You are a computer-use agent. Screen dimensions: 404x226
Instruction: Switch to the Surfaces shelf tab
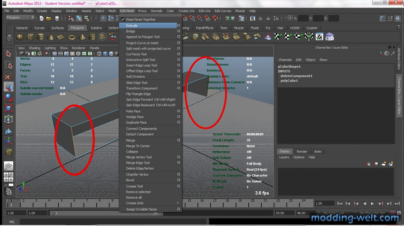(x=57, y=28)
